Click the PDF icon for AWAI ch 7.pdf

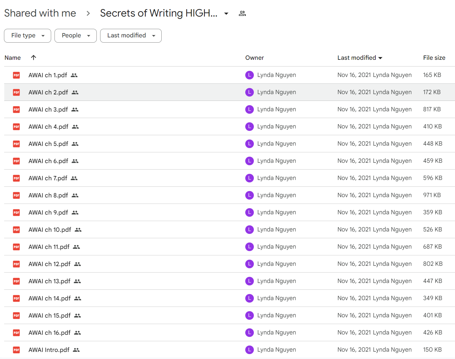pos(17,178)
